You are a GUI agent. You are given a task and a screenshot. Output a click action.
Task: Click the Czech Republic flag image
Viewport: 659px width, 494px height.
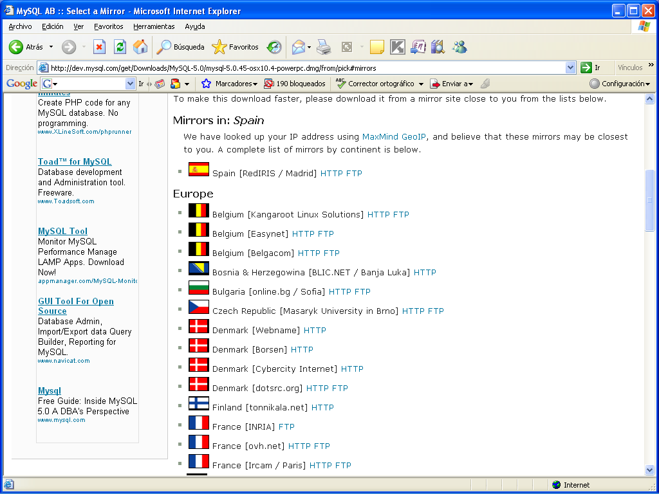pyautogui.click(x=199, y=307)
